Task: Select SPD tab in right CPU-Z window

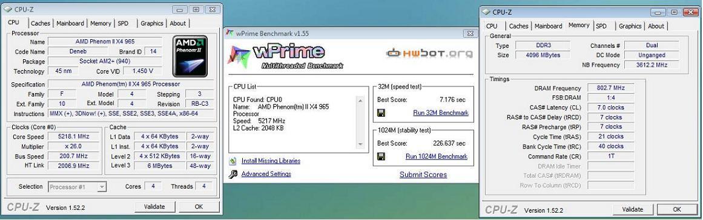Action: pos(601,26)
